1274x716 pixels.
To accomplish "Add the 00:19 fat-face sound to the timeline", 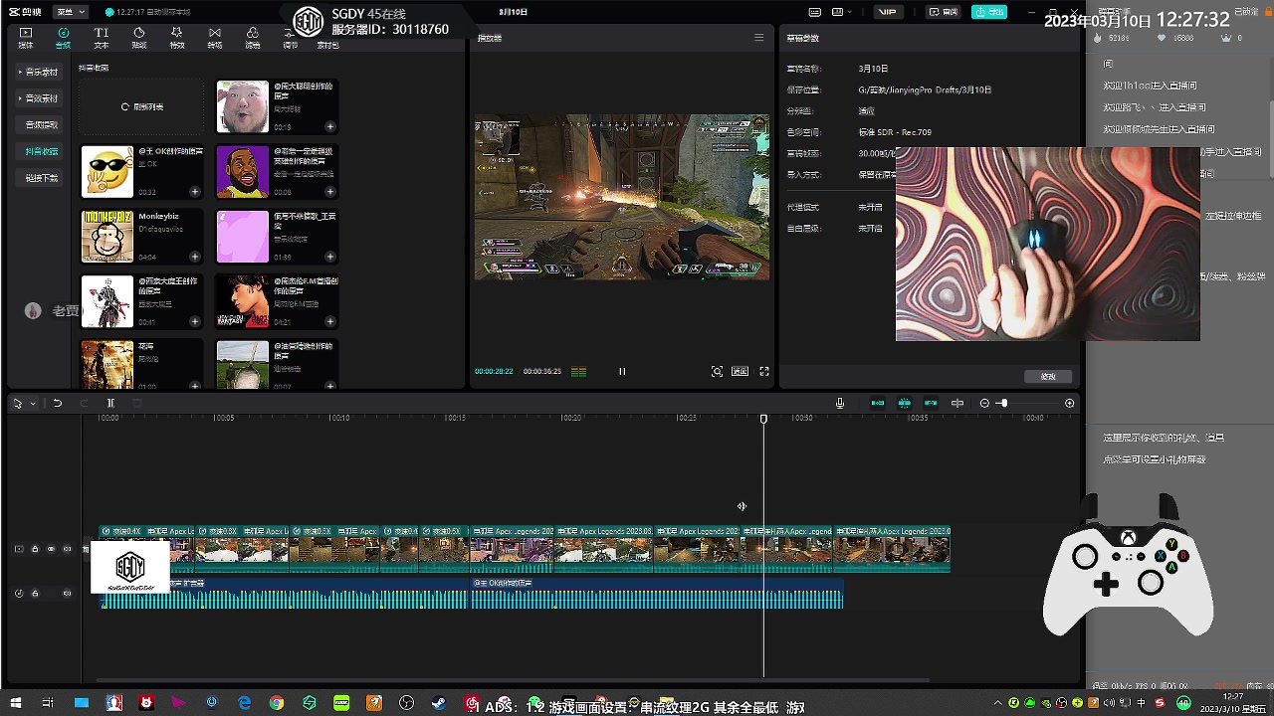I will click(329, 126).
